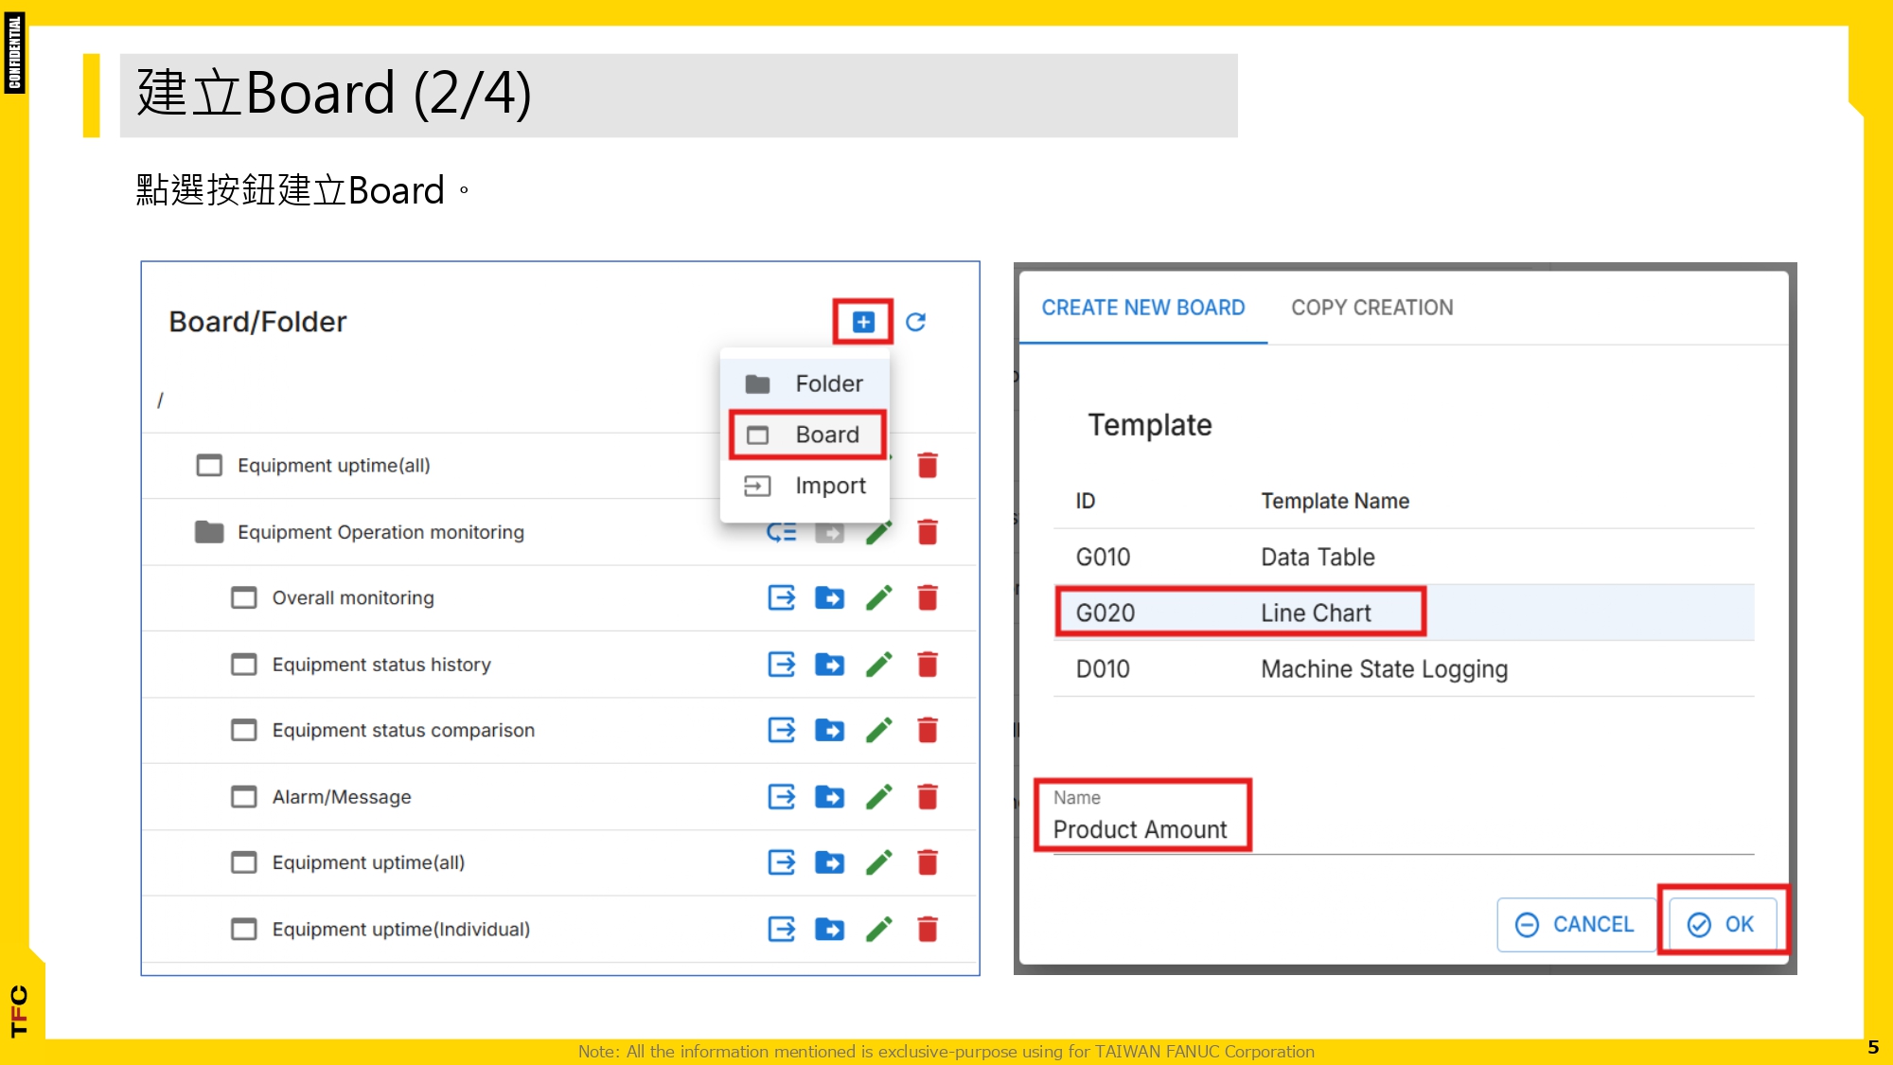Click the refresh icon beside add button
The image size is (1893, 1065).
(x=915, y=322)
